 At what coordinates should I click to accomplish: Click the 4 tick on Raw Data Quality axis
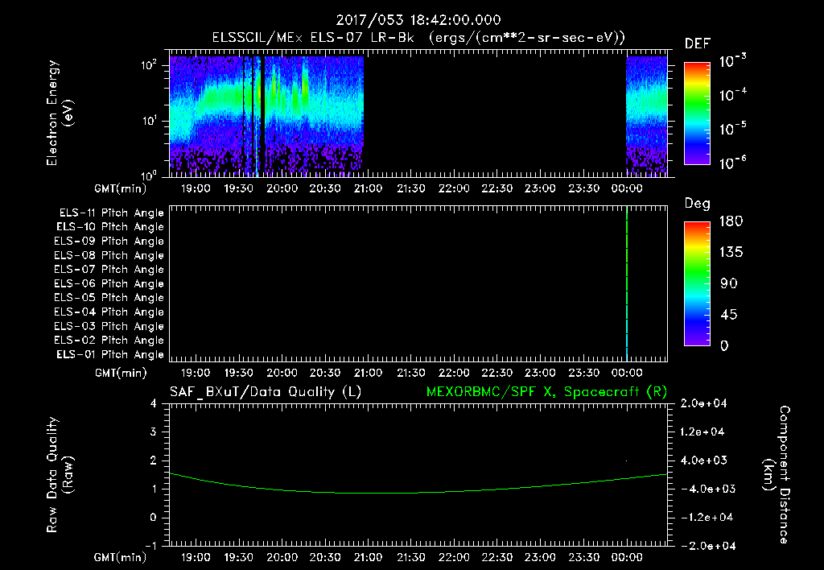154,403
